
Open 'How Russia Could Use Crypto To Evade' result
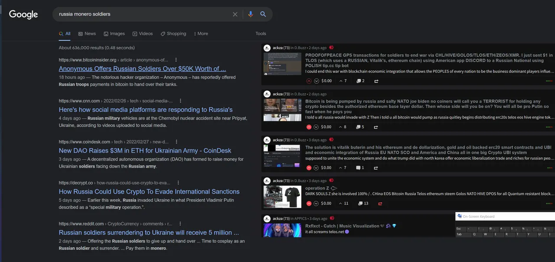[149, 191]
